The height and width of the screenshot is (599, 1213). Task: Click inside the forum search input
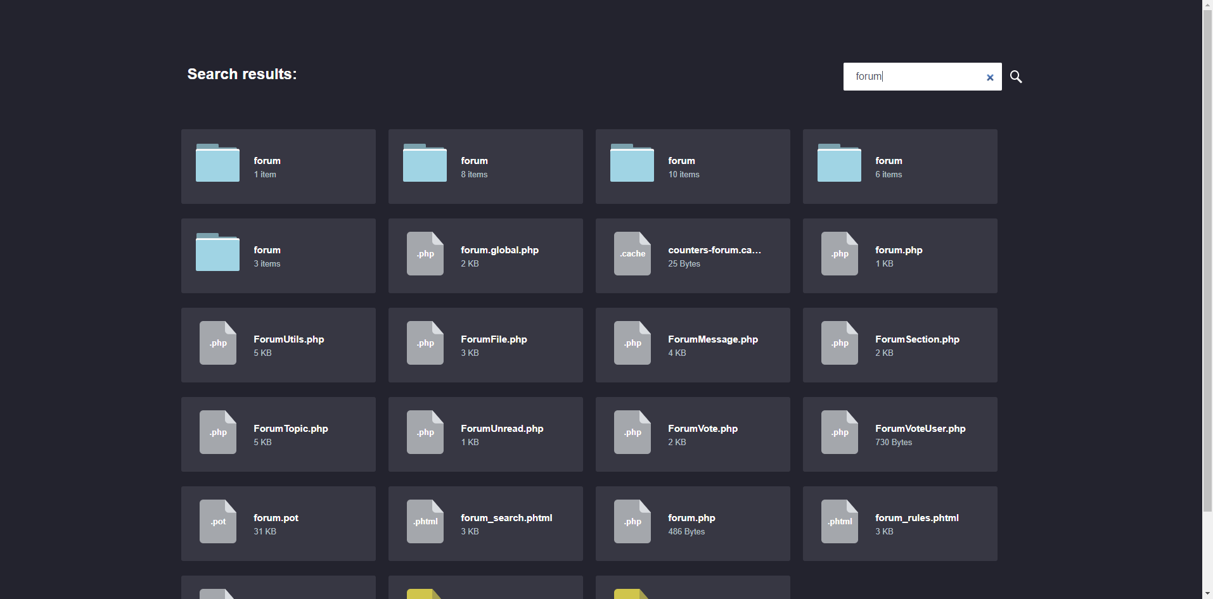(913, 77)
